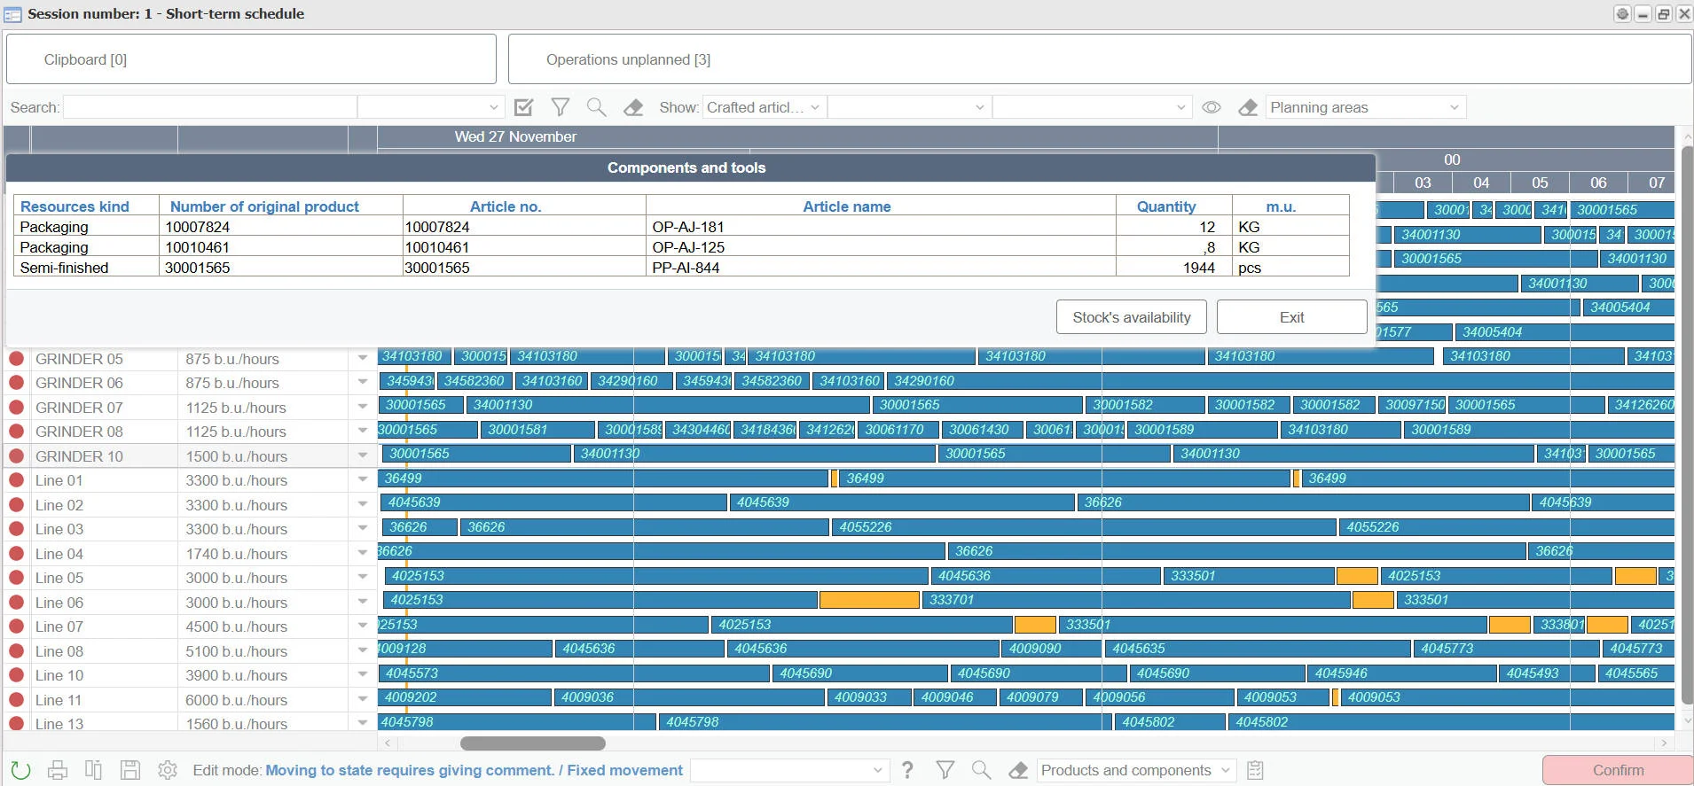Expand the Line 02 row arrow
This screenshot has height=786, width=1694.
(363, 504)
